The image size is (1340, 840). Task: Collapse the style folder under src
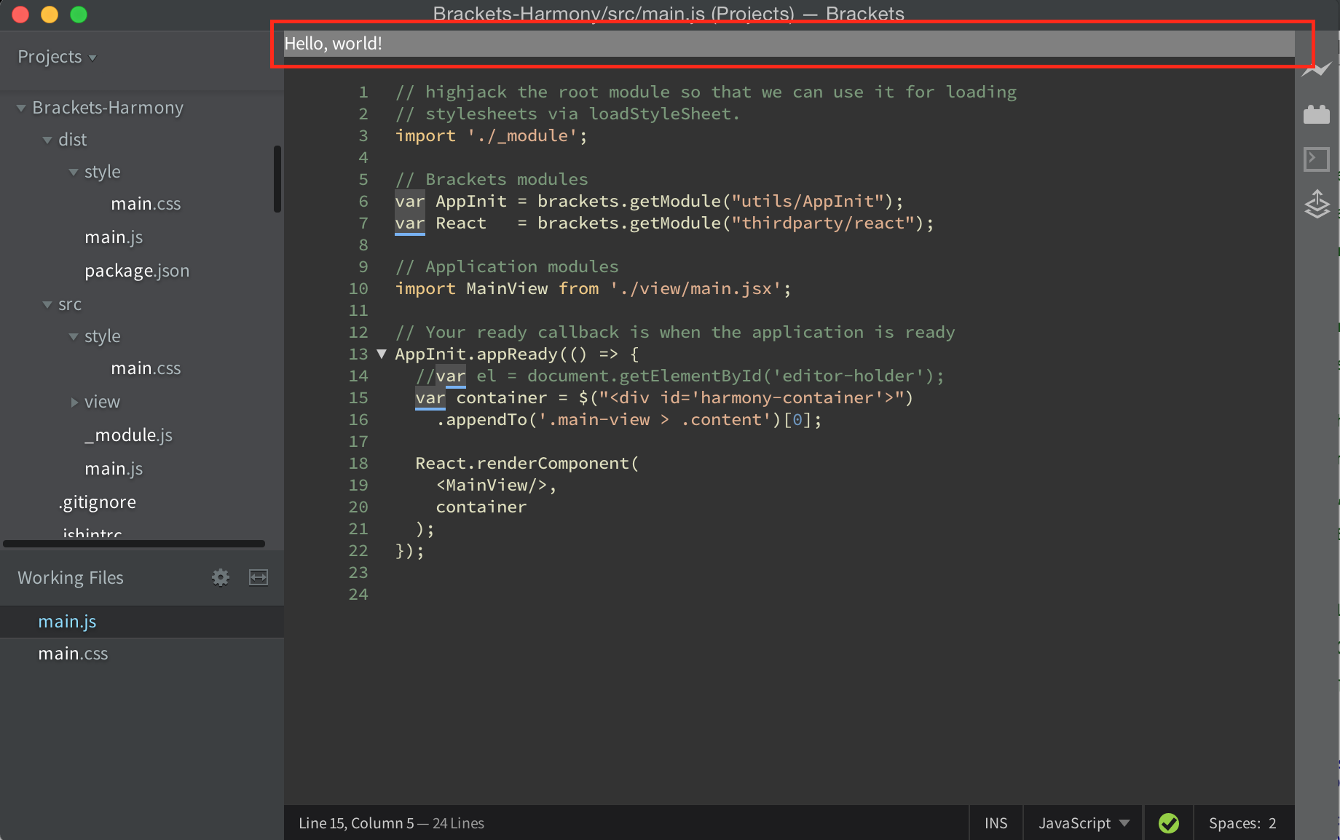[x=74, y=336]
